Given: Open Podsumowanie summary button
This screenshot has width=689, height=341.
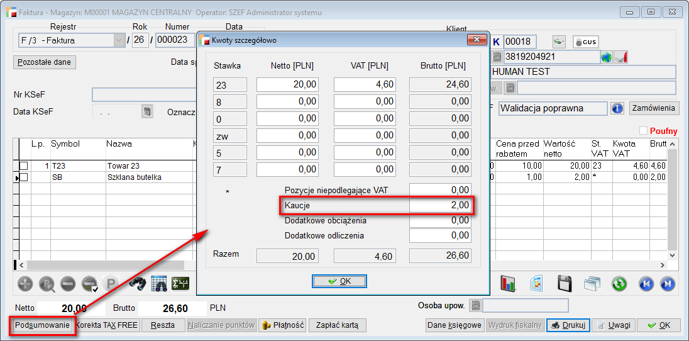Looking at the screenshot, I should point(43,325).
